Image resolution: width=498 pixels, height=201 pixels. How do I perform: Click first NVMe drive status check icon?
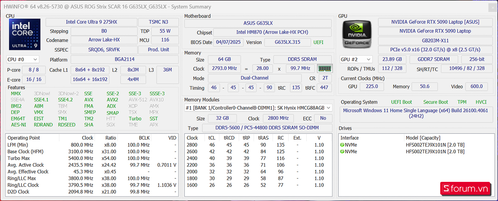[x=342, y=145]
